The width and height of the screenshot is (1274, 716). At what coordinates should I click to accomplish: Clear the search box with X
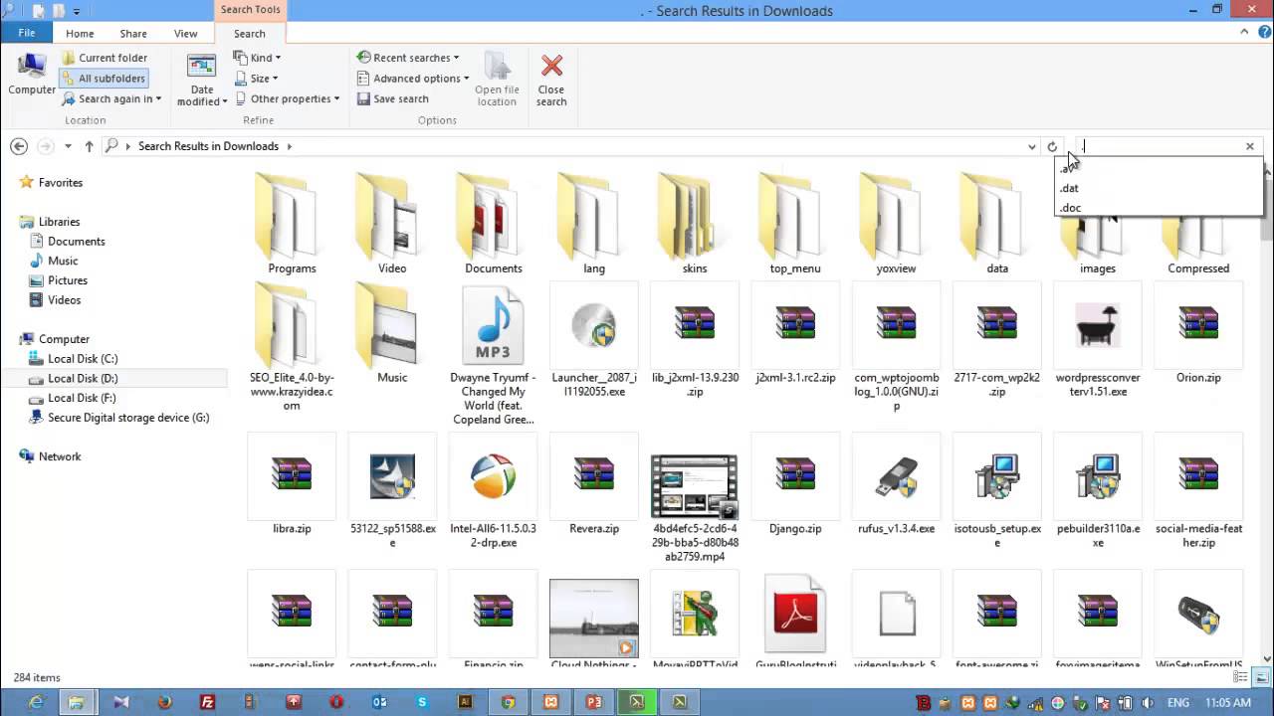coord(1250,146)
